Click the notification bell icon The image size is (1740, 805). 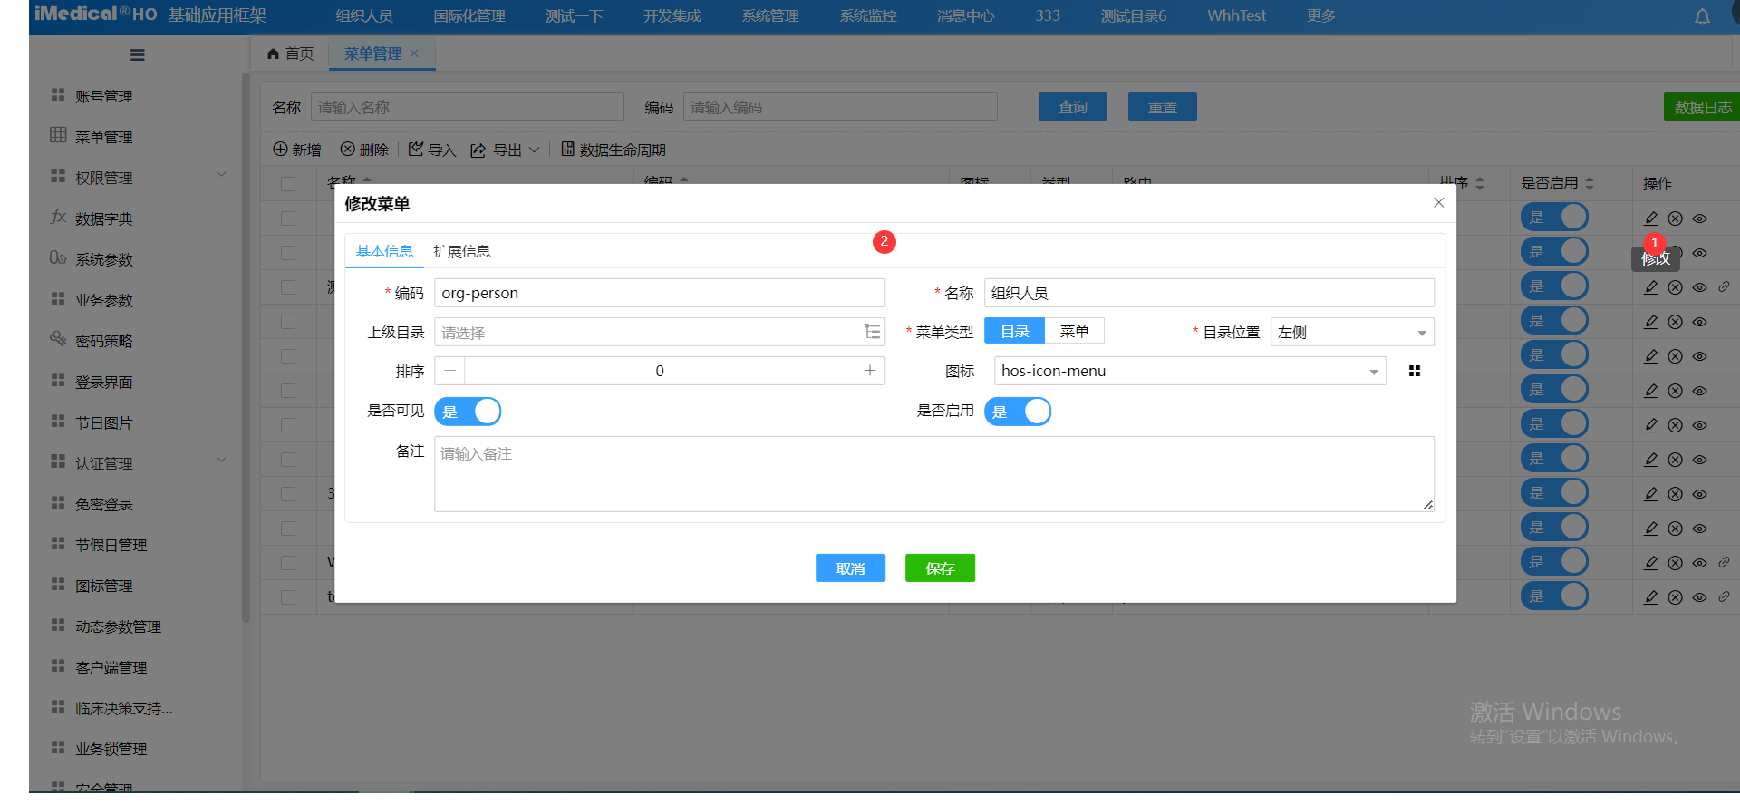pyautogui.click(x=1702, y=16)
